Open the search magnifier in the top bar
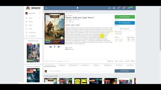Viewport: 161px width, 90px height. click(x=46, y=8)
